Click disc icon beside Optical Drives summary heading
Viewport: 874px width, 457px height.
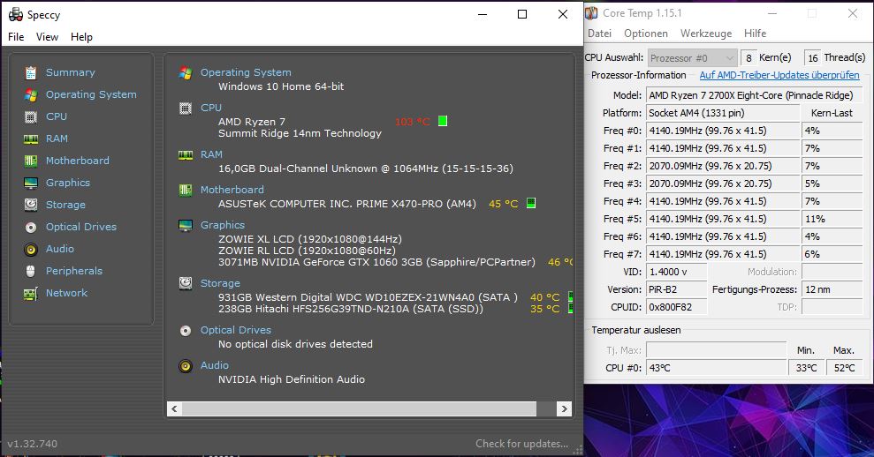coord(186,331)
